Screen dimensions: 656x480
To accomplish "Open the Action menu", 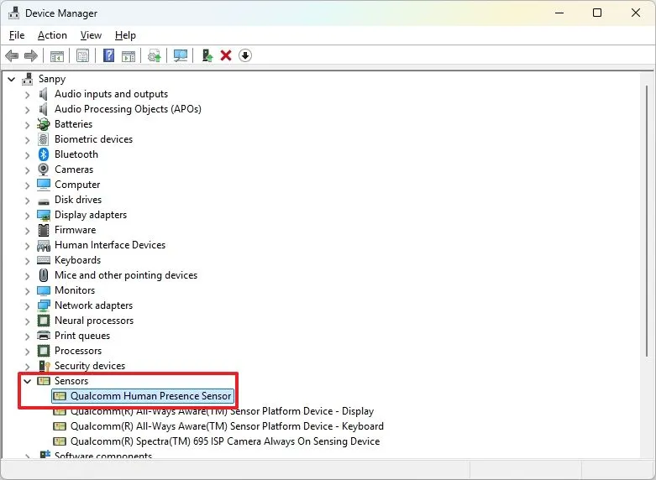I will pyautogui.click(x=52, y=35).
